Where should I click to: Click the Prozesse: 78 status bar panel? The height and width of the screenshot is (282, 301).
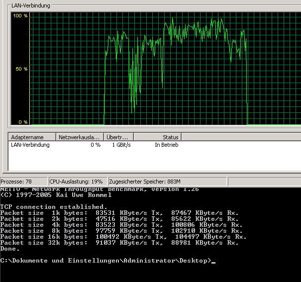(23, 182)
